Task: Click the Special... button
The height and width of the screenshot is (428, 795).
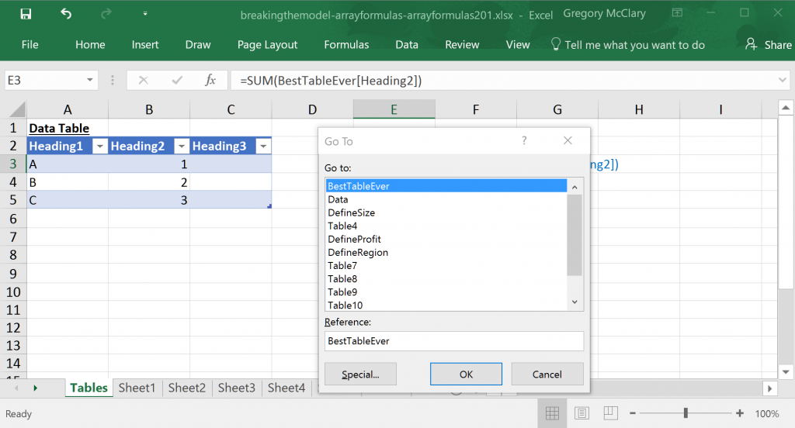Action: coord(360,374)
